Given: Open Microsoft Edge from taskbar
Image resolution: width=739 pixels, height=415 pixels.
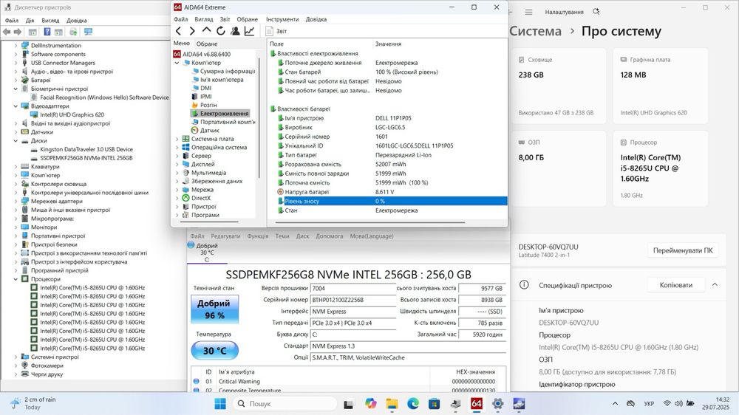Looking at the screenshot, I should point(413,404).
